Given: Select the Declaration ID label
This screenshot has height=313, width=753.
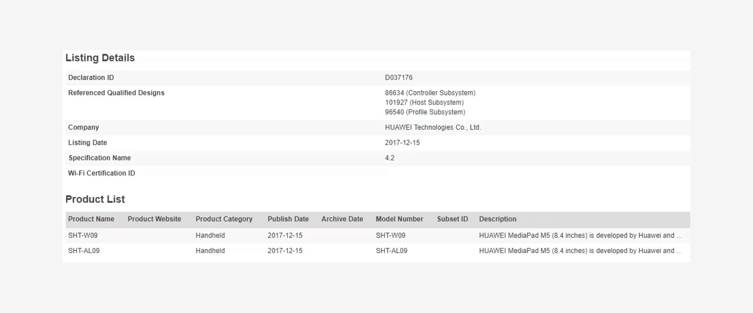Looking at the screenshot, I should pyautogui.click(x=91, y=77).
